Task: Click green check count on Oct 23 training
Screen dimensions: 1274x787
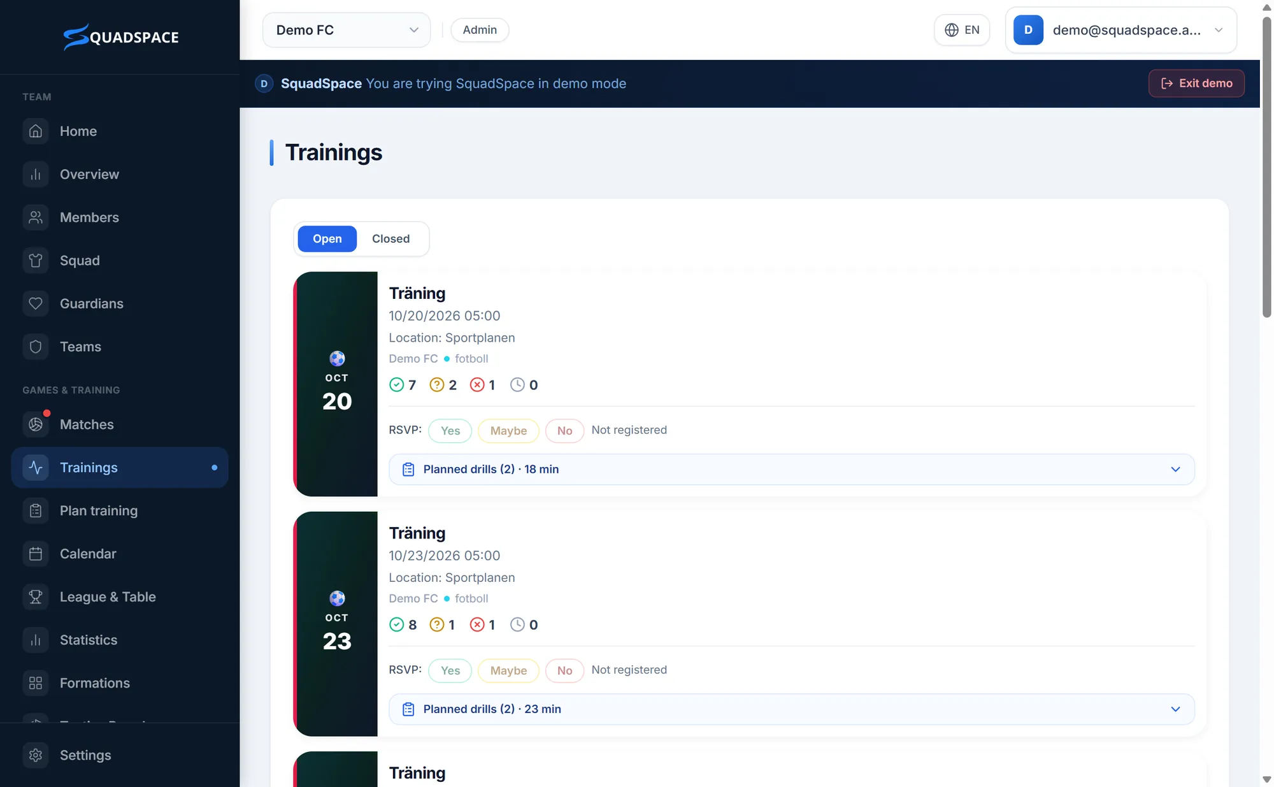Action: (403, 625)
